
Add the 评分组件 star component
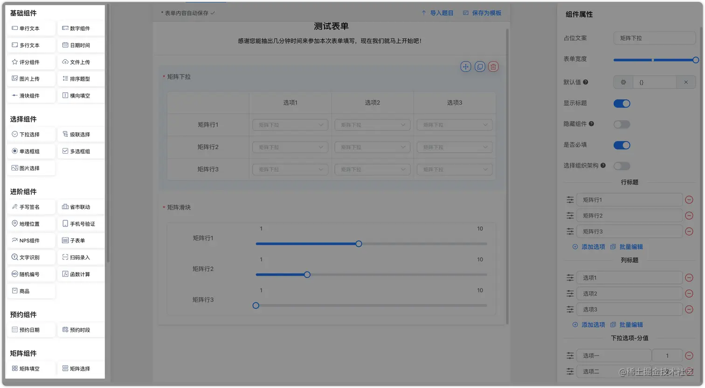[31, 62]
